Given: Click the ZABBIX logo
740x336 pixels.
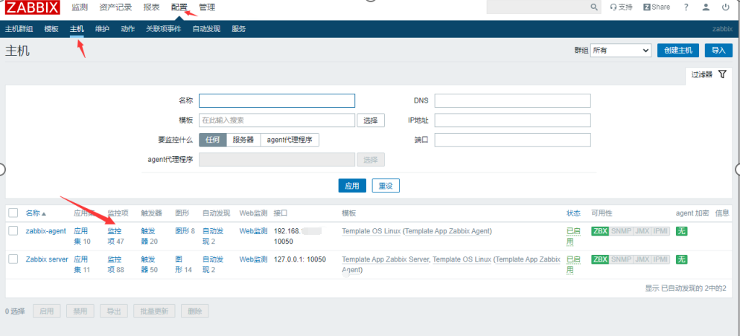Looking at the screenshot, I should (x=33, y=7).
